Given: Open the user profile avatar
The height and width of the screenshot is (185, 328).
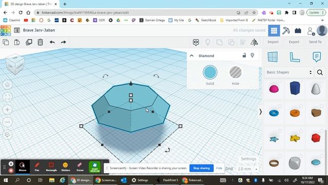Looking at the screenshot, I should coord(322,31).
